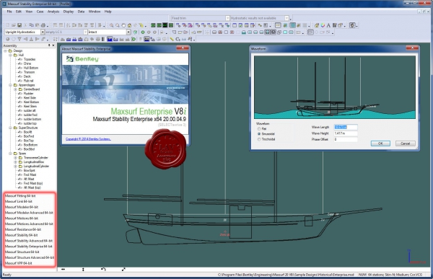Select the Zoom in magnifier tool
The image size is (433, 279).
(x=111, y=25)
